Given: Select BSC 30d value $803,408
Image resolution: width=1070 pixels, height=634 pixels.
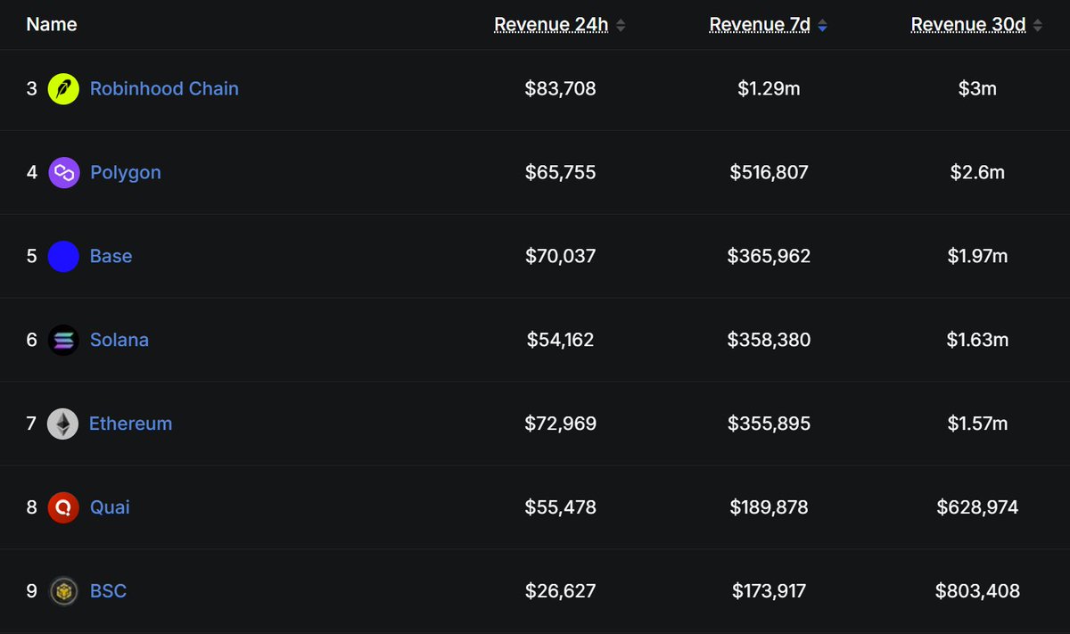Looking at the screenshot, I should pos(977,591).
